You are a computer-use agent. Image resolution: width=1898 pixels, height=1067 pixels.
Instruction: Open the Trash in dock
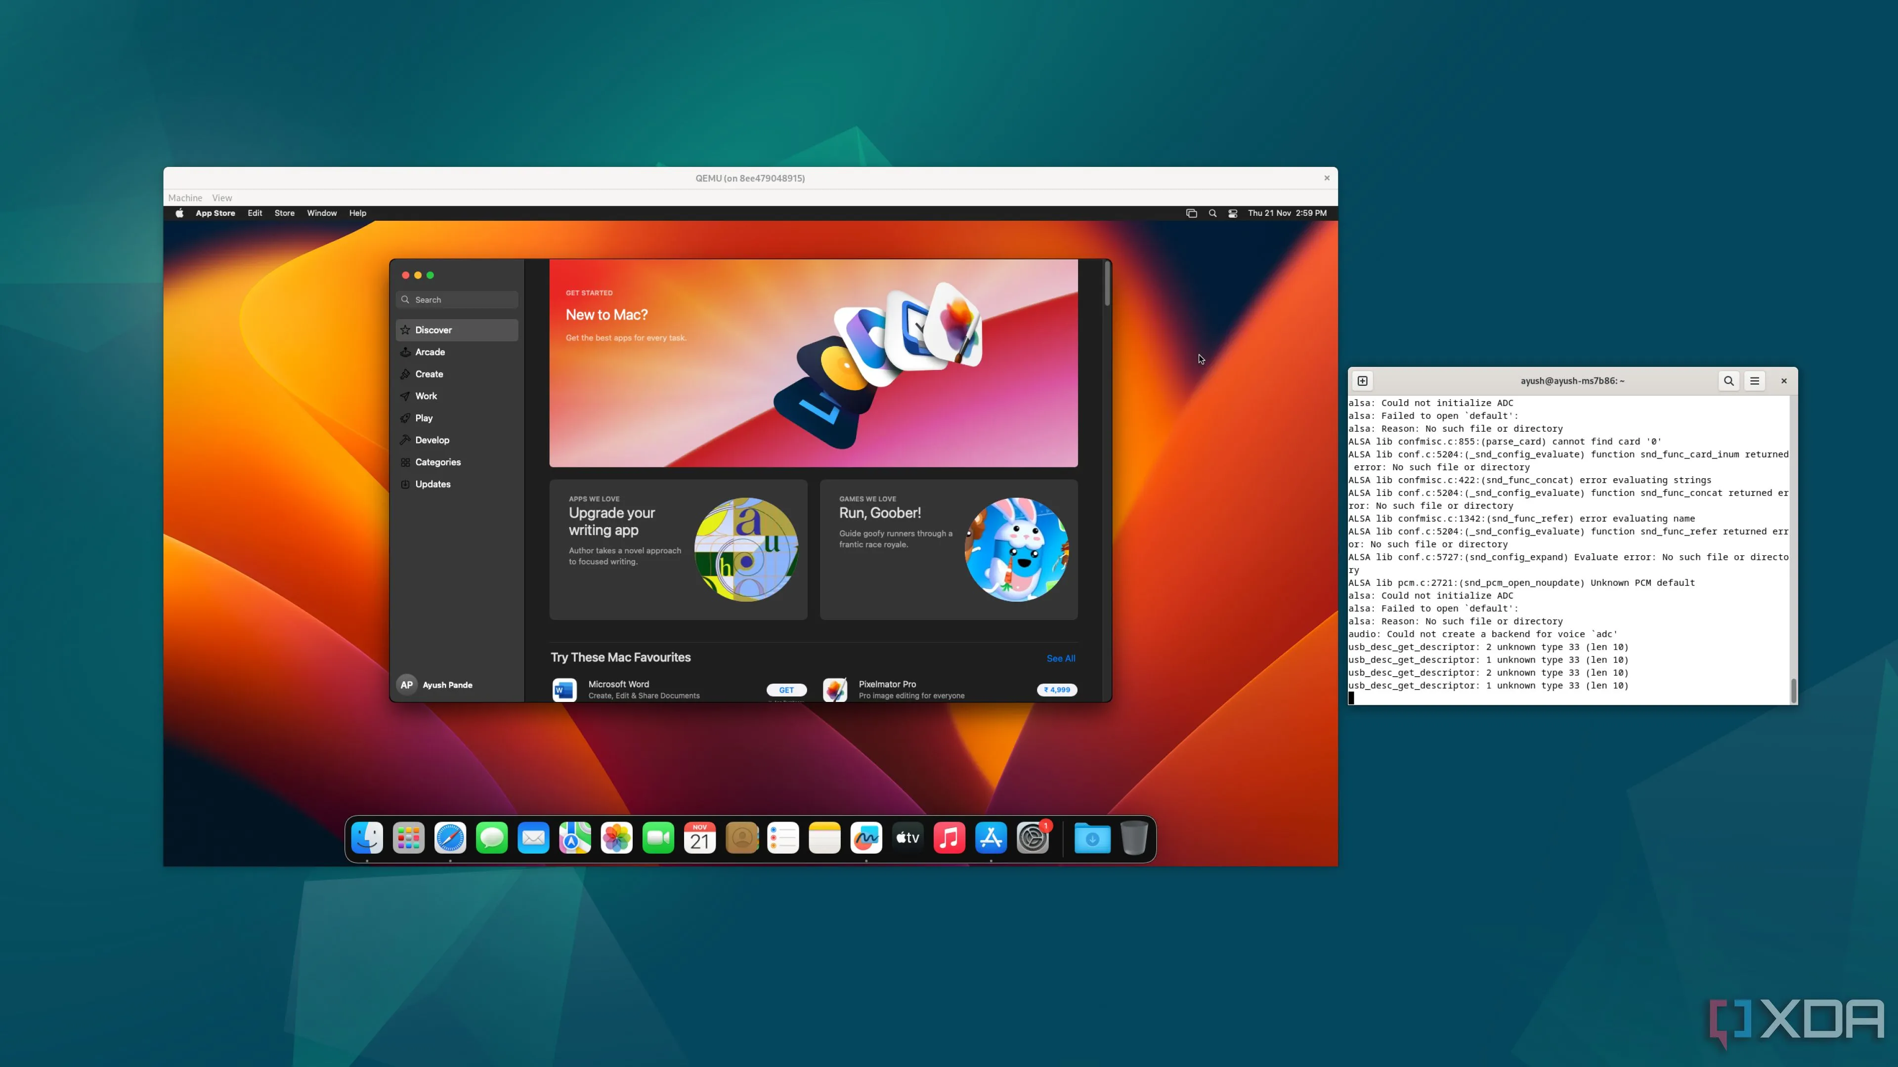click(1134, 838)
